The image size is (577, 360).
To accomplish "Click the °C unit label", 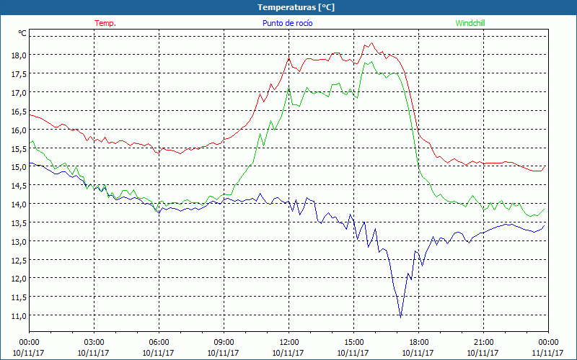I will click(x=22, y=33).
